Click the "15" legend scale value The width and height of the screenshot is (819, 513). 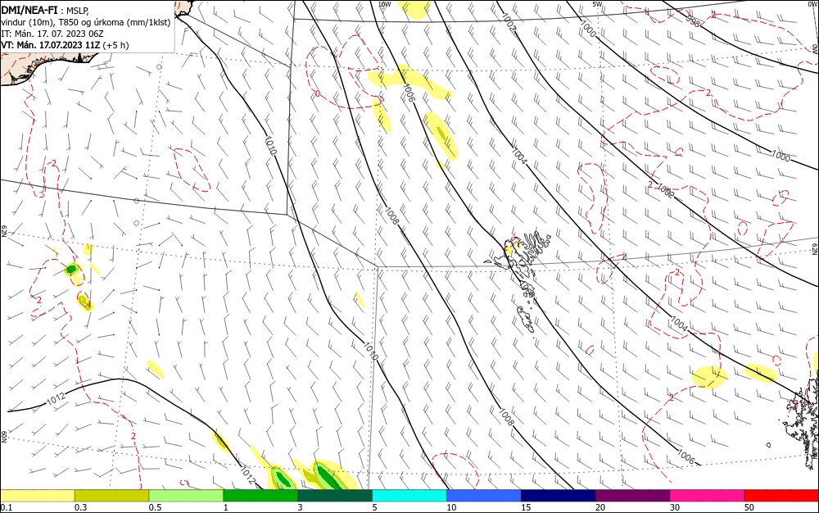[526, 507]
